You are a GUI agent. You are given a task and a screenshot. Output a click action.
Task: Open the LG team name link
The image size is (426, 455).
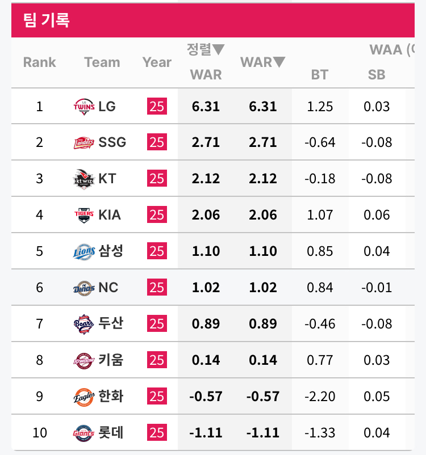107,106
